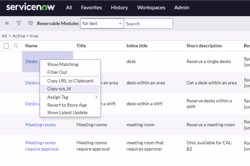Screen dimensions: 250x166
Task: Click the 'Active = true' breadcrumb filter
Action: [x=25, y=36]
